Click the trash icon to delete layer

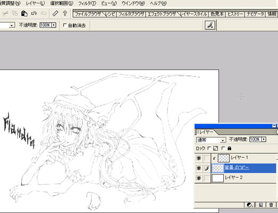pyautogui.click(x=271, y=205)
